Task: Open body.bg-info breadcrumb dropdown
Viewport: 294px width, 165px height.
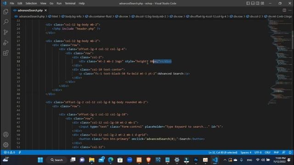Action: pyautogui.click(x=73, y=16)
